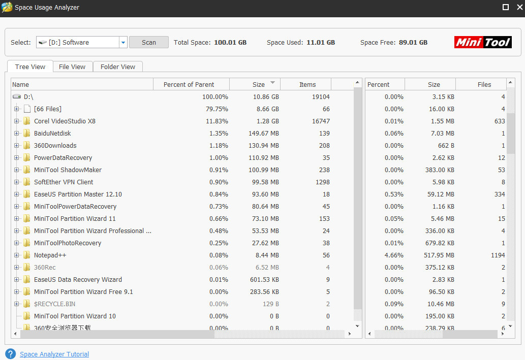Click the Corel VideoStudio X8 folder icon
This screenshot has width=525, height=360.
tap(27, 121)
